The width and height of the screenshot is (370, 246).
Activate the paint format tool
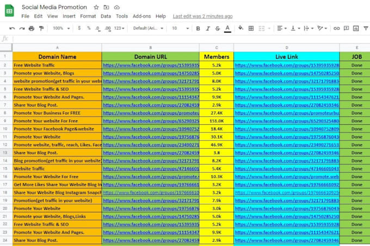tap(41, 28)
